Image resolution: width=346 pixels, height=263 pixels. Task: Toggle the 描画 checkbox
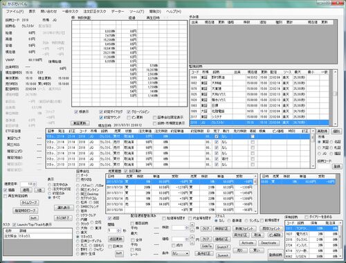click(6, 190)
